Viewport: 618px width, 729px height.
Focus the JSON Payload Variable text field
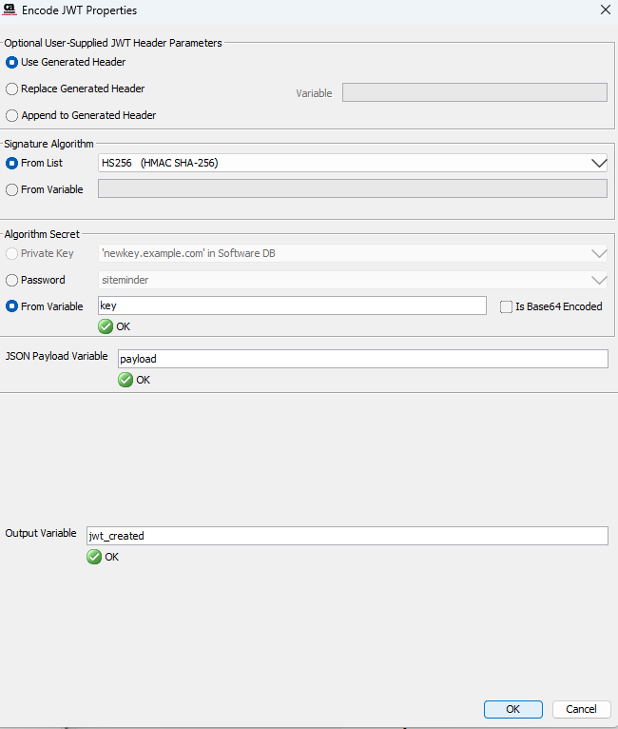click(361, 359)
